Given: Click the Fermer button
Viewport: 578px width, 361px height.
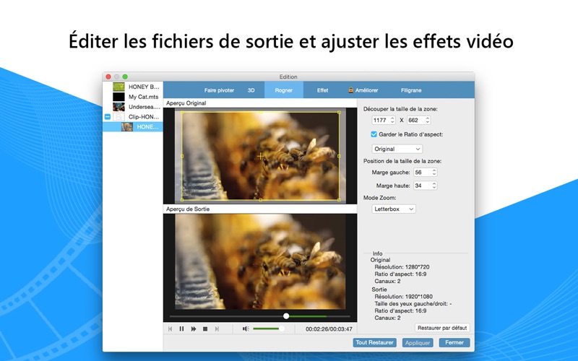Looking at the screenshot, I should [x=454, y=342].
